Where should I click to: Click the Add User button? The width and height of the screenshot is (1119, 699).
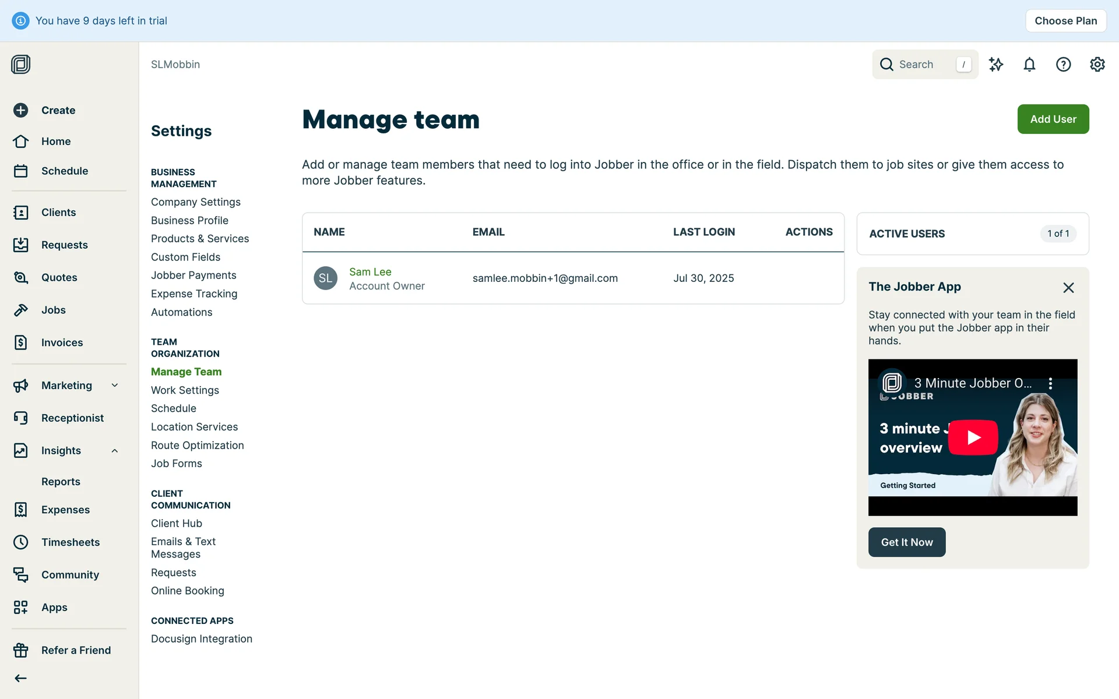pyautogui.click(x=1053, y=119)
